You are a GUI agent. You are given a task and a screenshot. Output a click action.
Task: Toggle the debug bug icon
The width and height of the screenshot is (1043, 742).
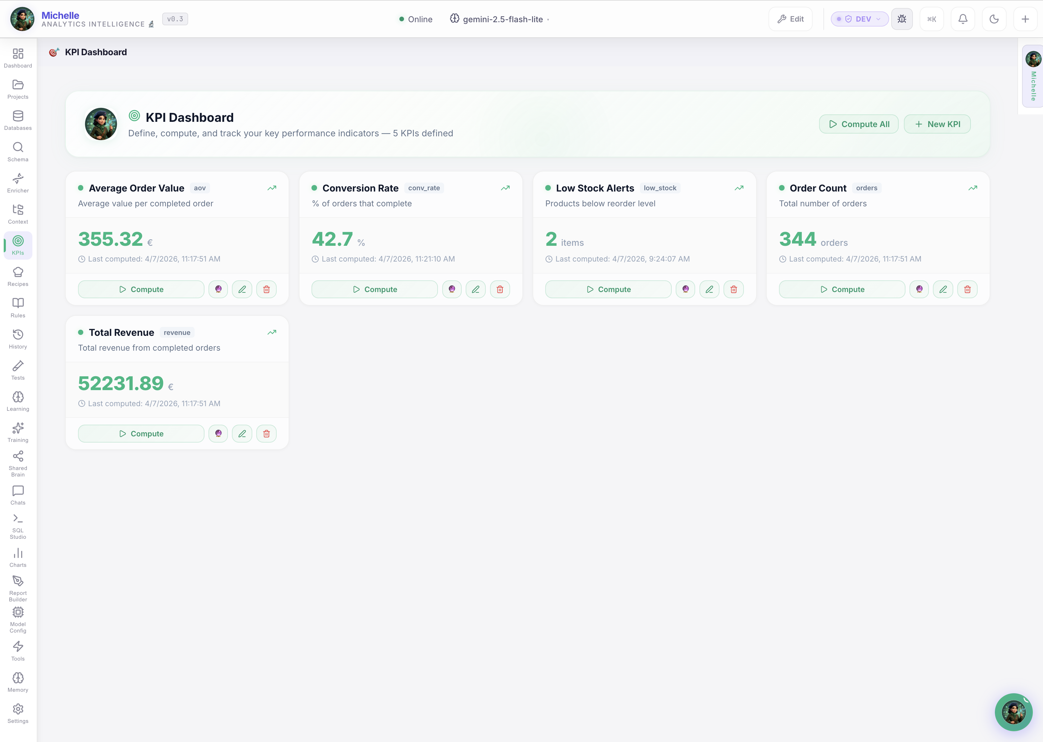coord(902,19)
